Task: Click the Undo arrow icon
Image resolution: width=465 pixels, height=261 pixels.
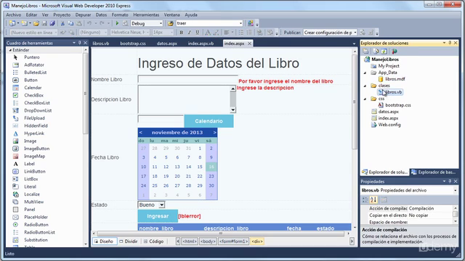Action: 89,23
